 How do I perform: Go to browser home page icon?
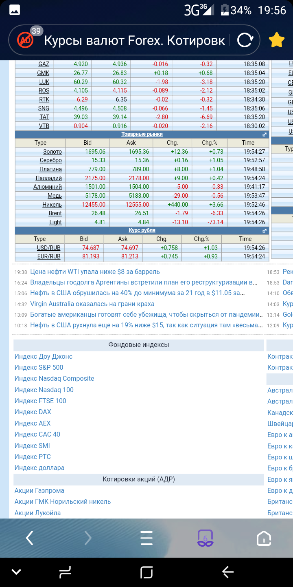click(x=264, y=538)
